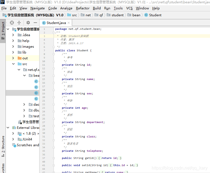This screenshot has height=173, width=210.
Task: Click the Scratches and Consoles icon
Action: [x=14, y=145]
